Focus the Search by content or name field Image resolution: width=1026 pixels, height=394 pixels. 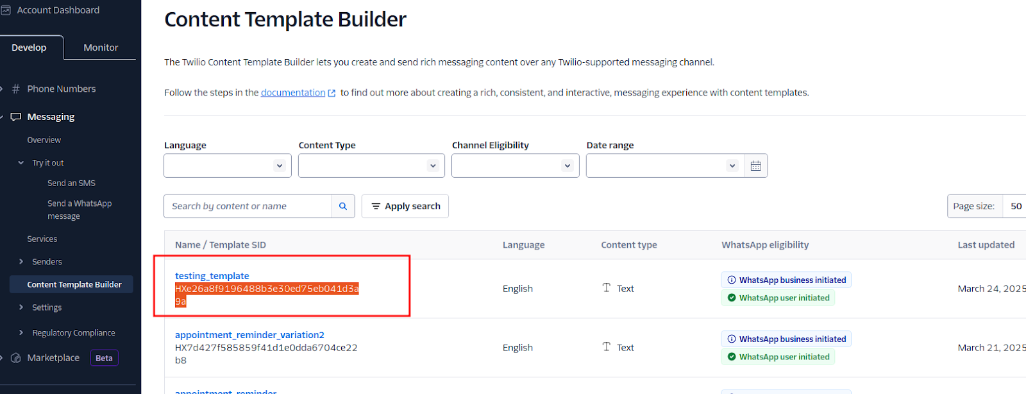tap(248, 206)
